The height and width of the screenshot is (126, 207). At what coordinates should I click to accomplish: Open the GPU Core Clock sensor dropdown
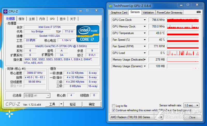pyautogui.click(x=145, y=20)
